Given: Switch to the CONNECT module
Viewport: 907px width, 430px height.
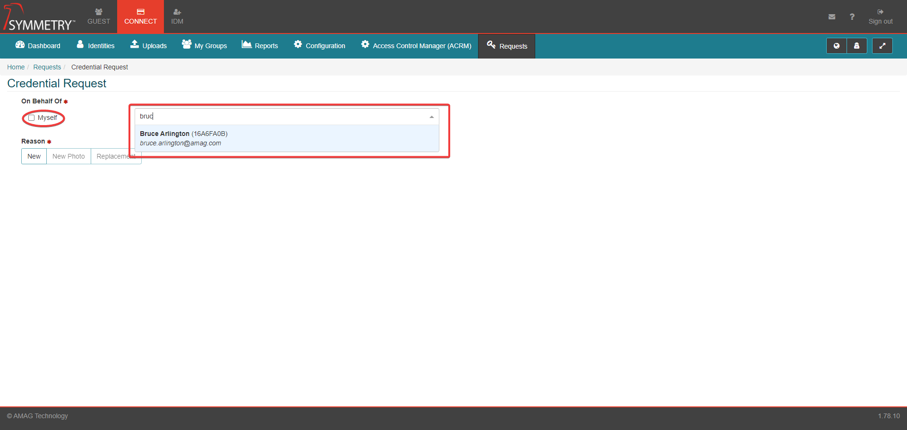Looking at the screenshot, I should pos(140,17).
